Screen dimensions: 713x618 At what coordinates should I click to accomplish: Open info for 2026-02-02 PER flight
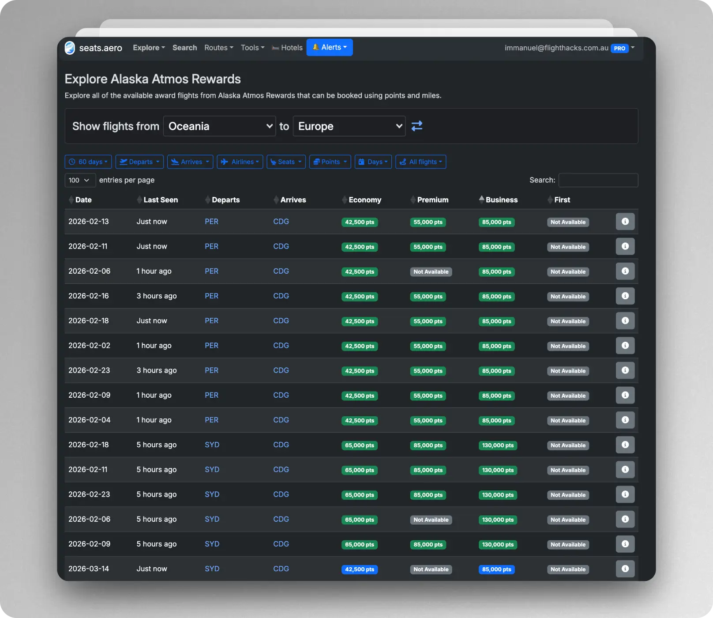pyautogui.click(x=625, y=346)
